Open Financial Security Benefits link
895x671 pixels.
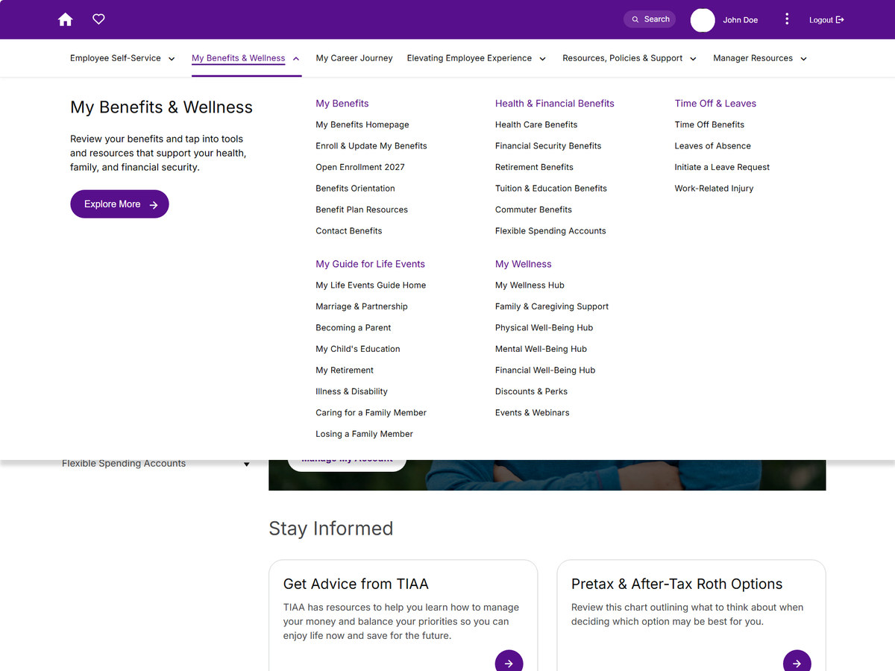pos(548,146)
